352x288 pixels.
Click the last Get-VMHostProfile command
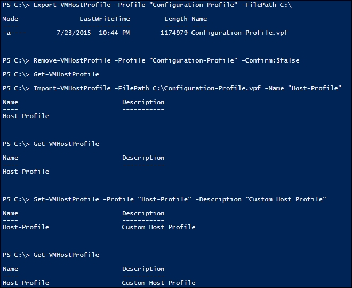point(66,255)
